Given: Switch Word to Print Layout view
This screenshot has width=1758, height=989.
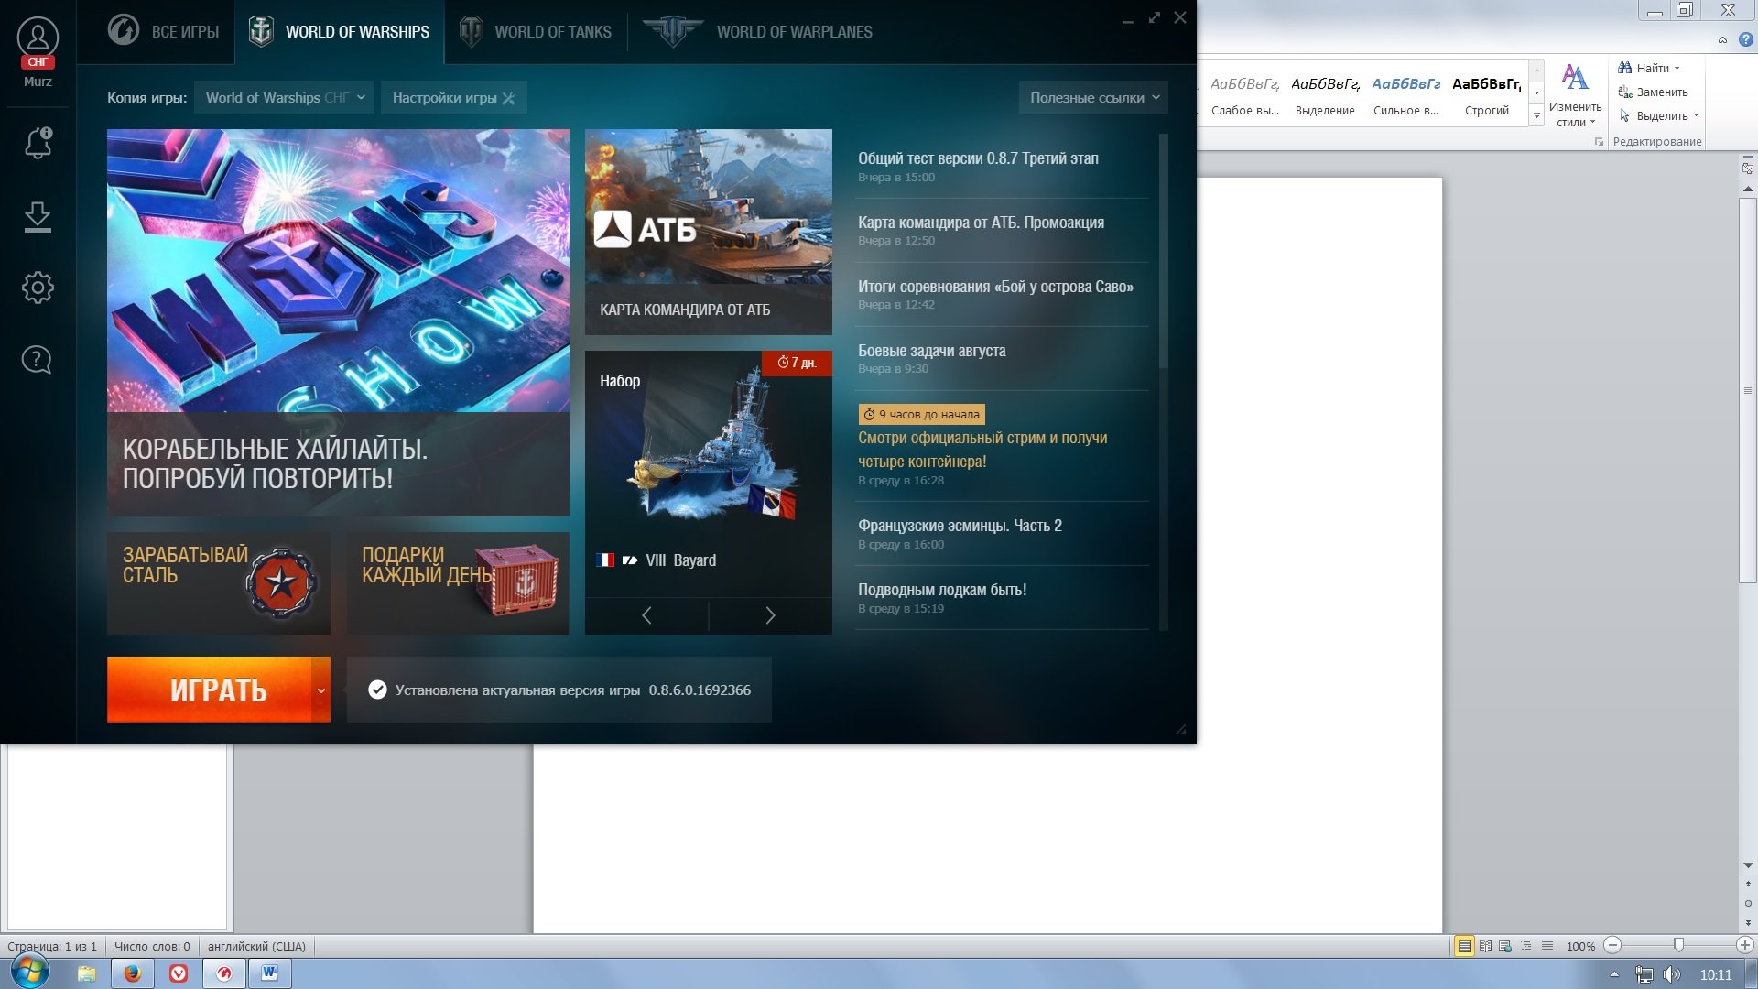Looking at the screenshot, I should point(1464,946).
